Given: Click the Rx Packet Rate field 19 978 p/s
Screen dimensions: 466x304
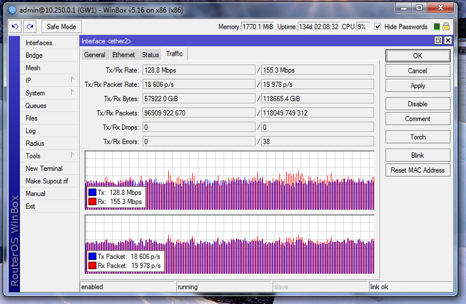Looking at the screenshot, I should 317,84.
